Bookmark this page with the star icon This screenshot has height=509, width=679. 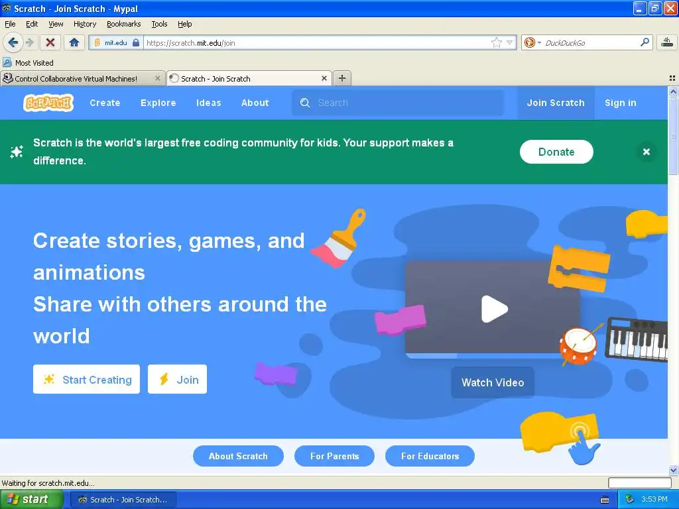(496, 42)
